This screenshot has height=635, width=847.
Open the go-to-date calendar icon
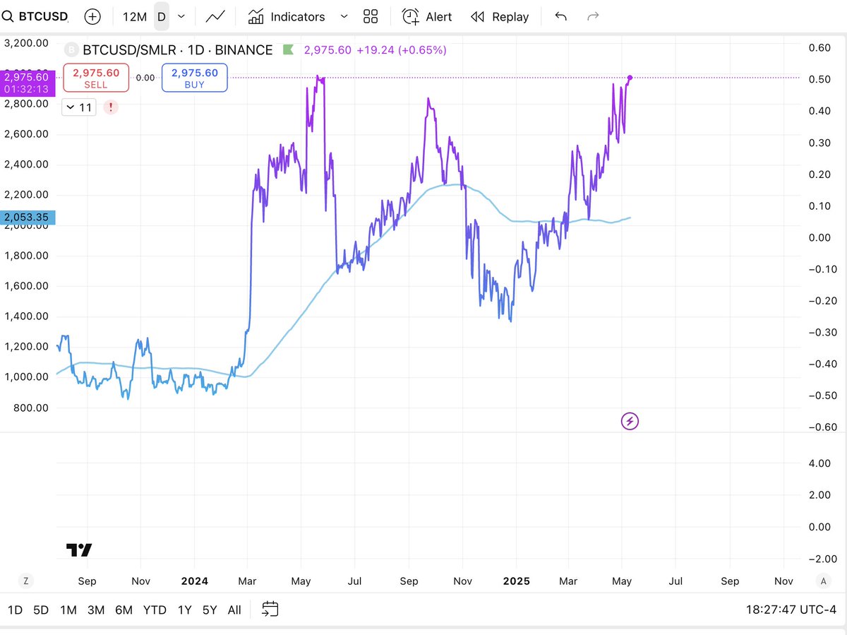pos(270,609)
